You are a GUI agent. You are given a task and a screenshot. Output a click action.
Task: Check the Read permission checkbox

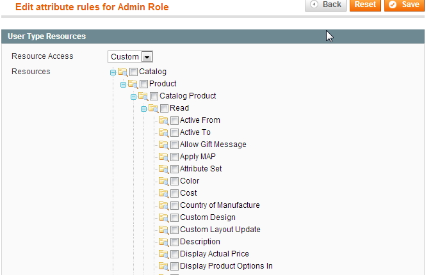coord(164,109)
